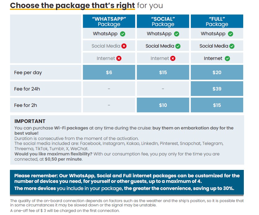
Task: Click green check for Social package Social Media
Action: tap(178, 46)
